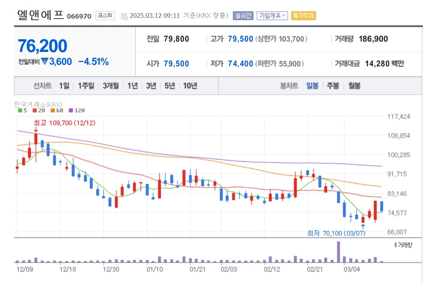Toggle the 실시간 realtime button
The height and width of the screenshot is (283, 423).
[243, 16]
